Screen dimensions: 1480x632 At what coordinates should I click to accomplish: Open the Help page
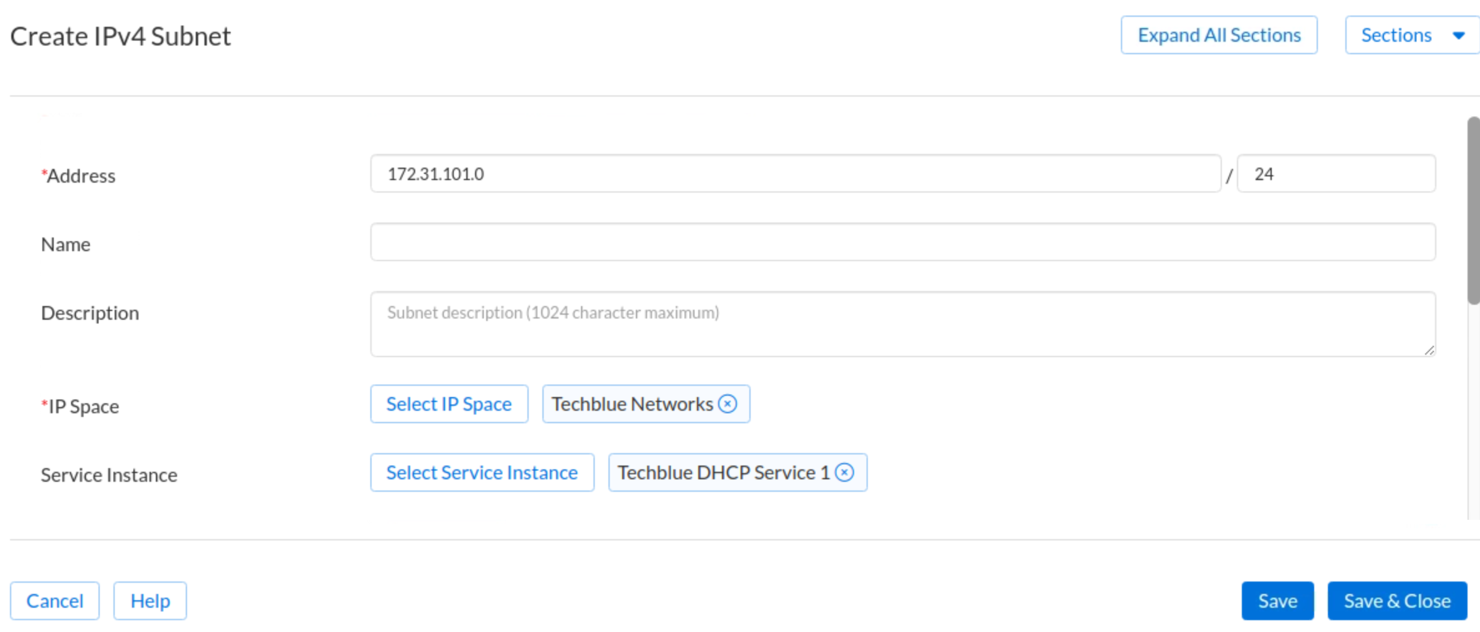150,601
